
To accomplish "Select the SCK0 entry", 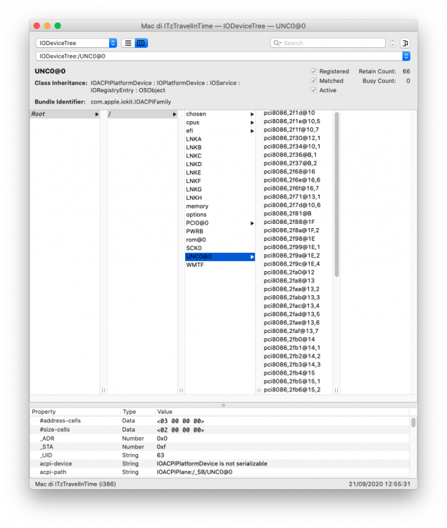I will coord(220,249).
